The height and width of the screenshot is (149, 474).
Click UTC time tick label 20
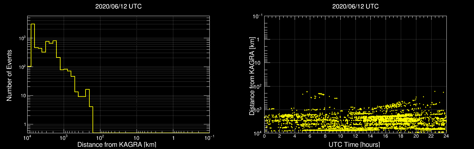(x=416, y=136)
